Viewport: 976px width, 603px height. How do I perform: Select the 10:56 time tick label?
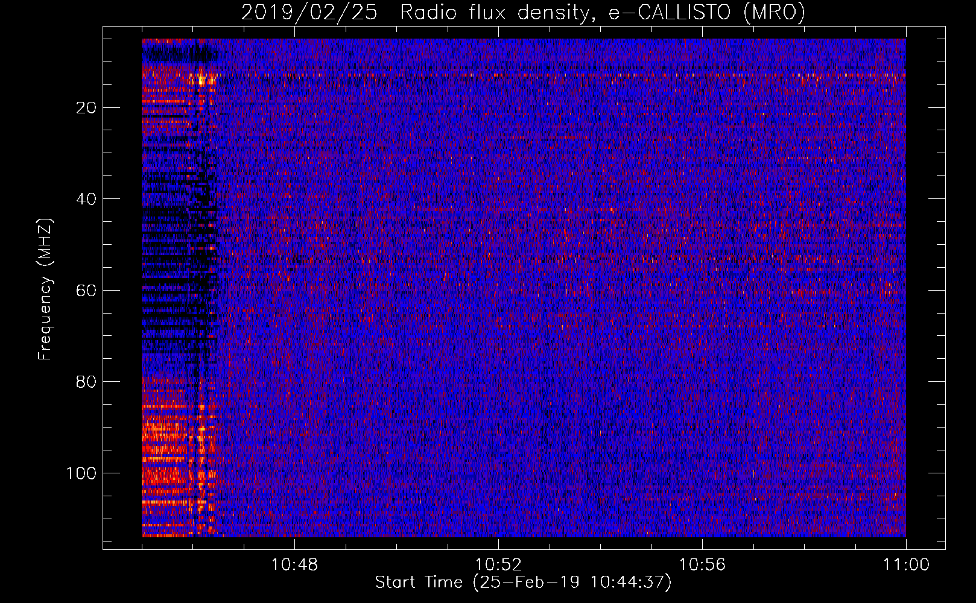point(702,565)
